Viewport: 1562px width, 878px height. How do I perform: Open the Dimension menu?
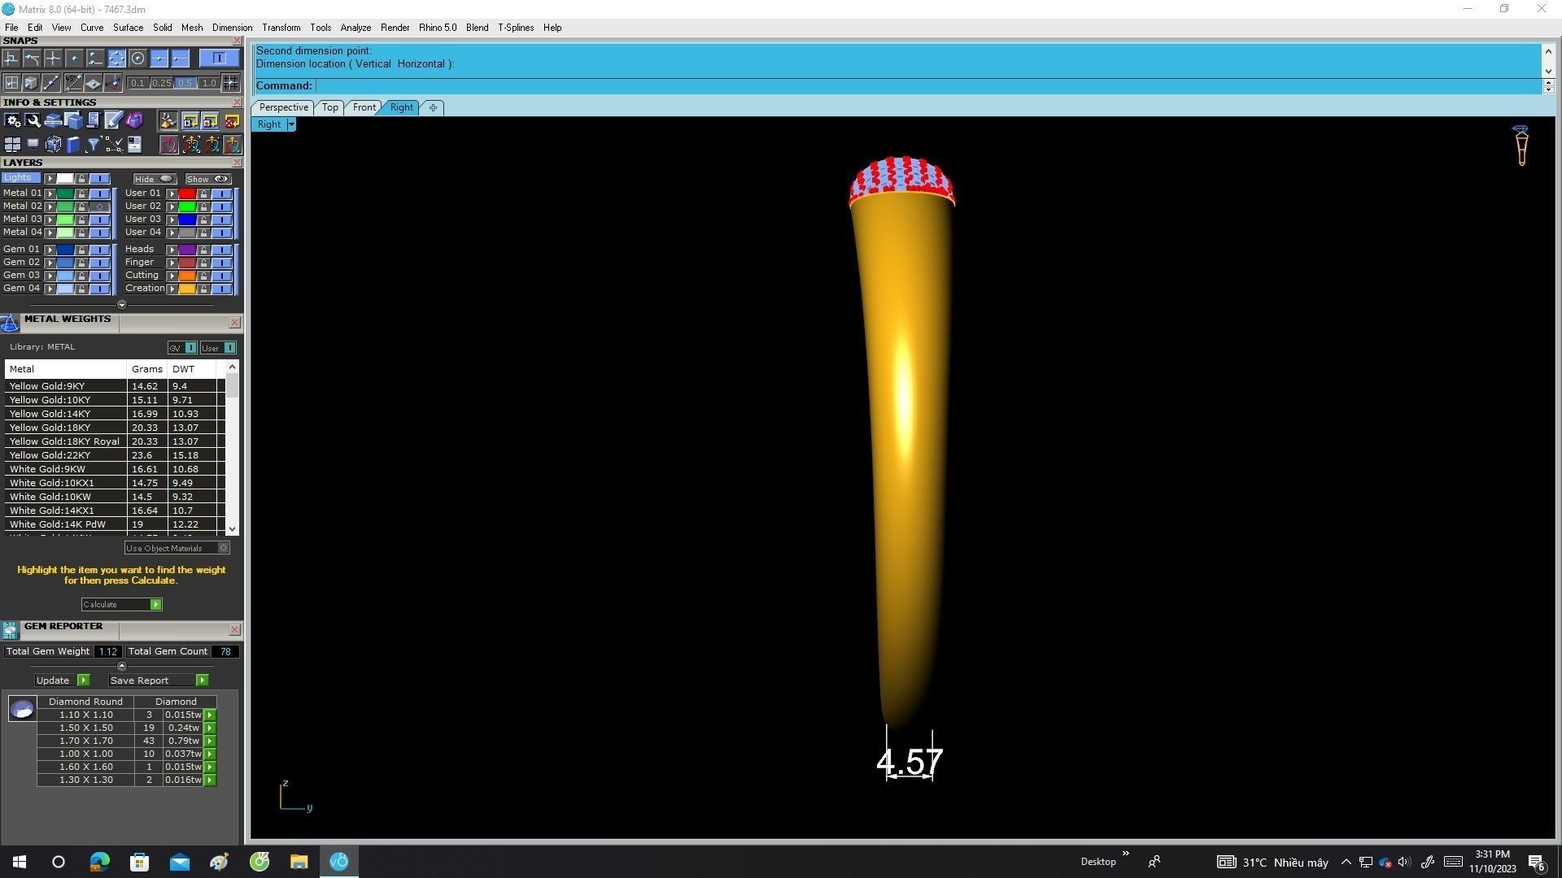click(232, 28)
